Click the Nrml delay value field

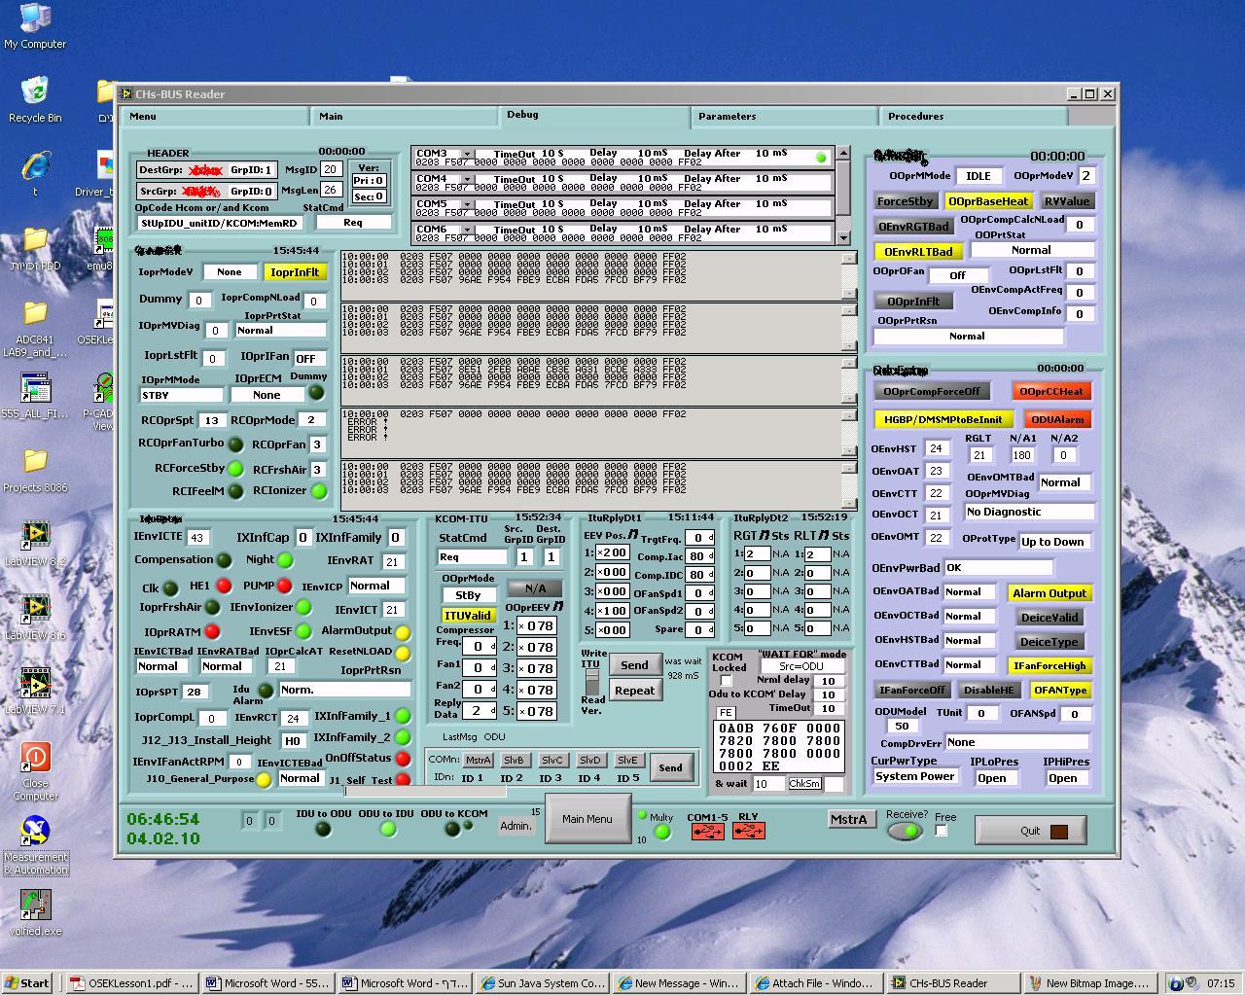coord(829,681)
